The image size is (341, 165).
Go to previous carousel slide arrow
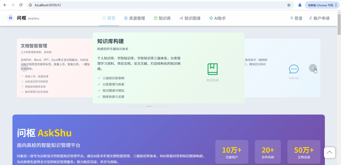click(x=24, y=68)
